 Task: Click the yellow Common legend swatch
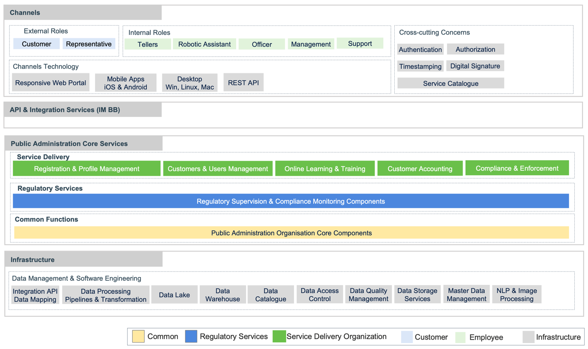coord(138,336)
